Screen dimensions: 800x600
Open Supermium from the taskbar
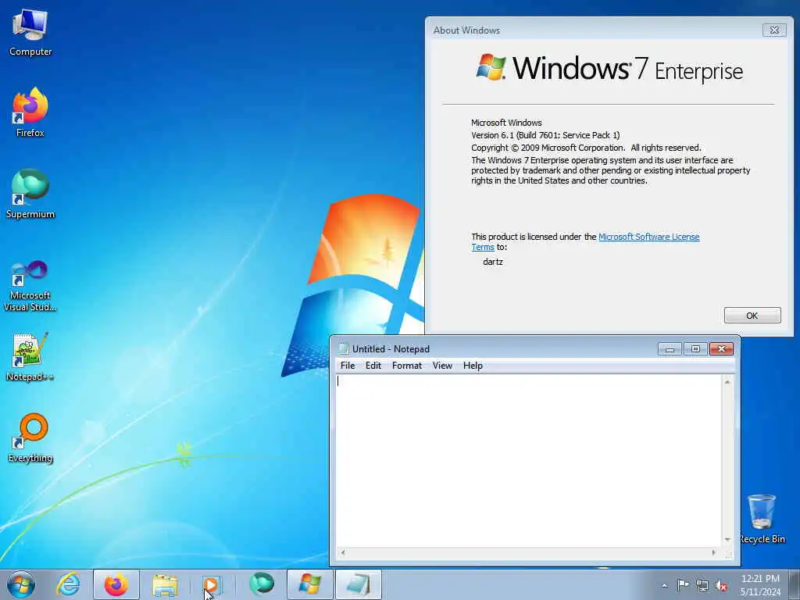(261, 584)
